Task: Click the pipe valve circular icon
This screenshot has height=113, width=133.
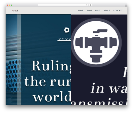Action: coord(96,42)
